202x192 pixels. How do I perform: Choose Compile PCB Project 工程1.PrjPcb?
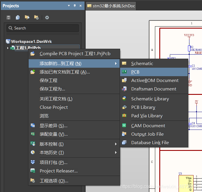74,54
